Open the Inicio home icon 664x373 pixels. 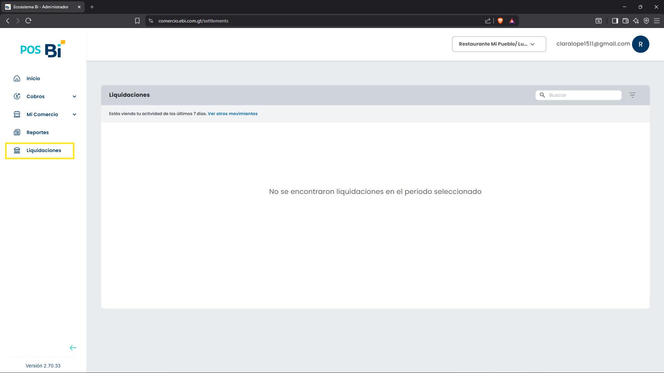[x=17, y=78]
